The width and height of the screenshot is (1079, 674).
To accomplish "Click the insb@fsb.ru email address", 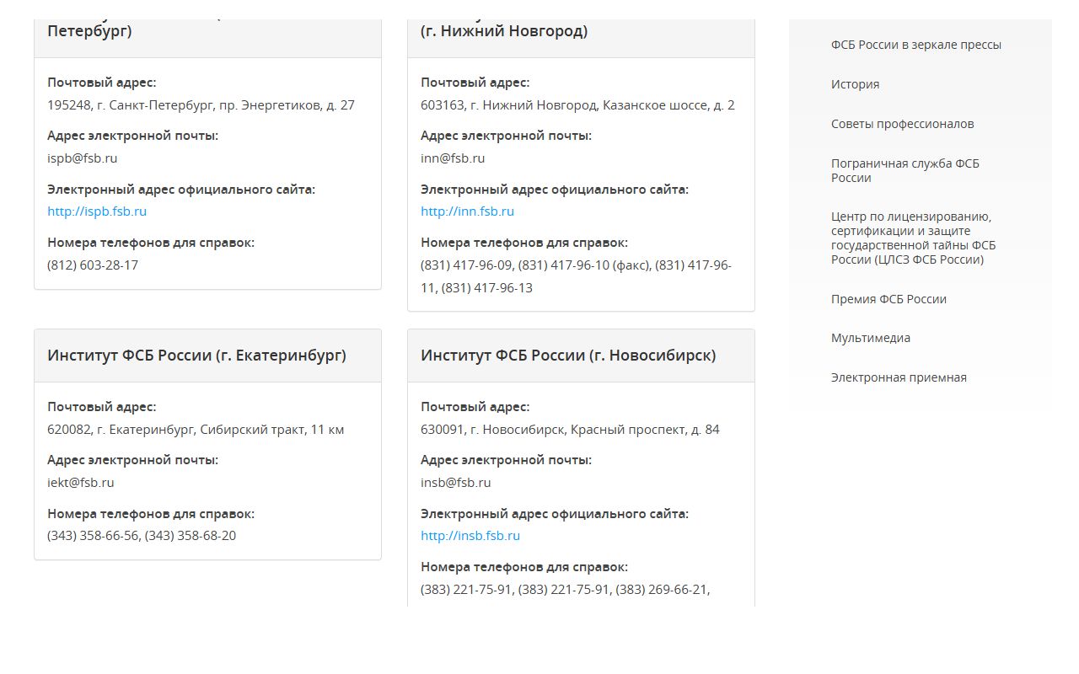I will point(456,483).
